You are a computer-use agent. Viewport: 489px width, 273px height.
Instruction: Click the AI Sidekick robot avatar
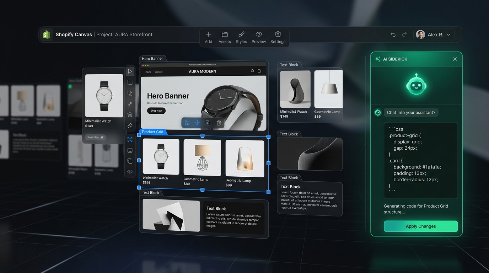pos(417,85)
